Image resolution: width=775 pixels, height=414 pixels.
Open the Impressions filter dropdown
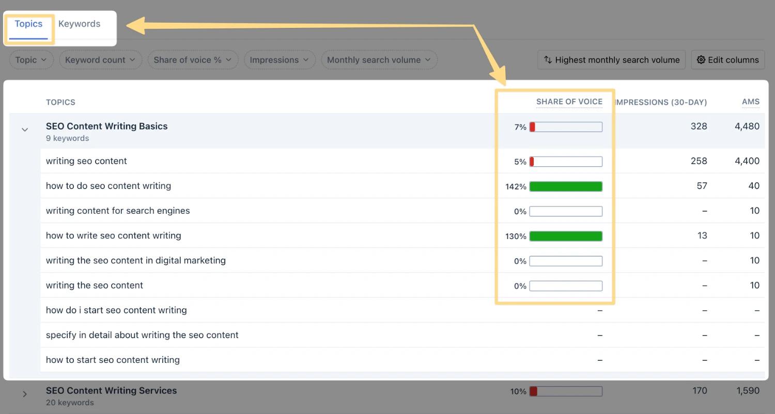coord(280,60)
